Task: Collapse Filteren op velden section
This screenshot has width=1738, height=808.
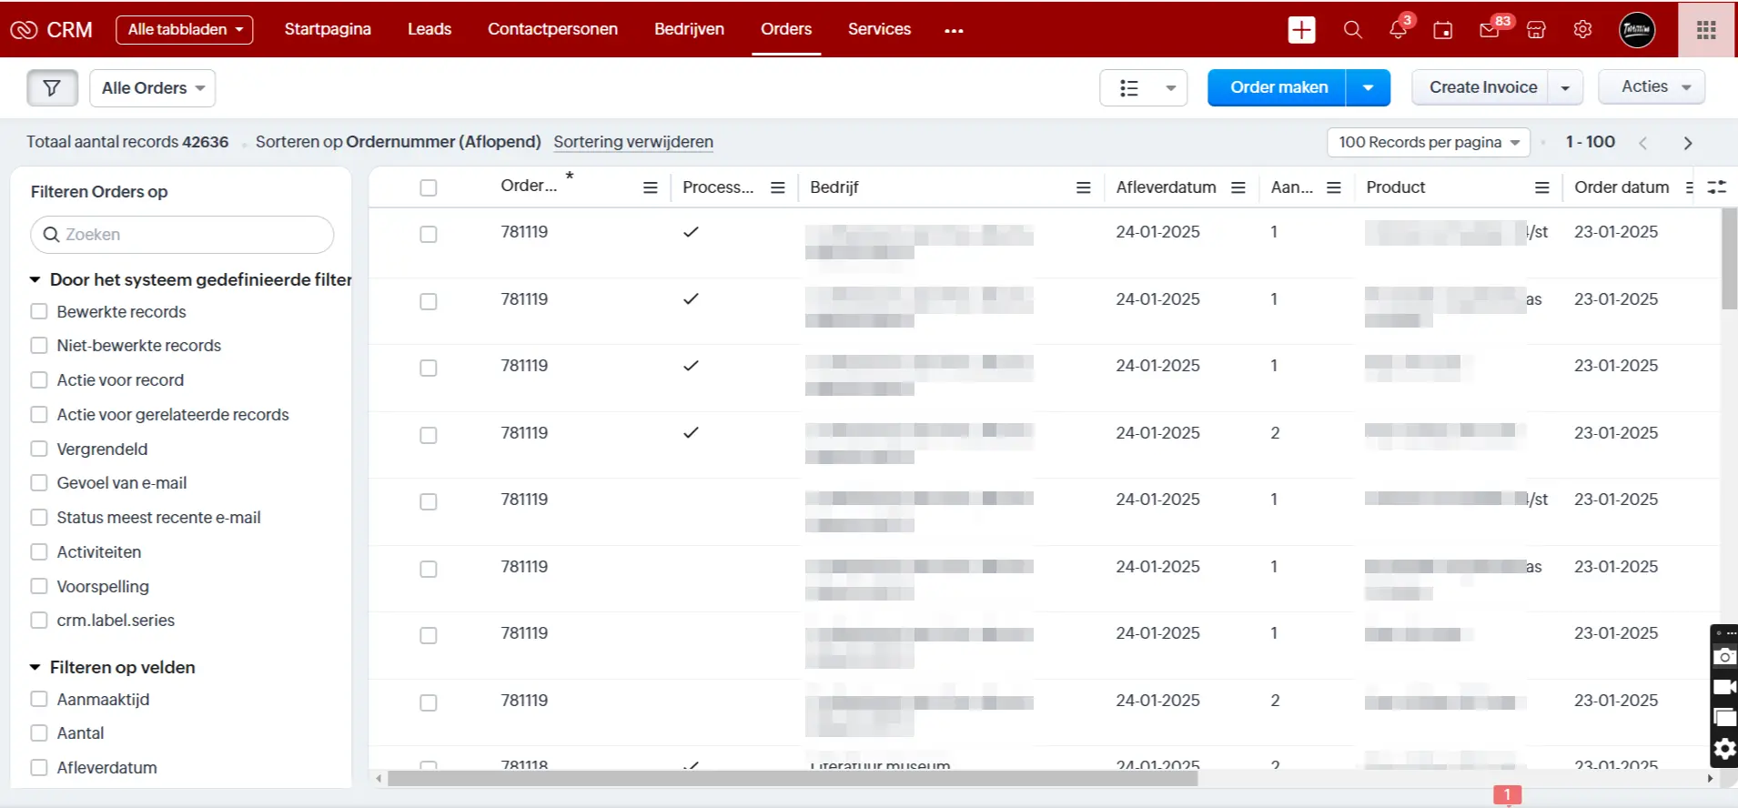Action: 35,668
